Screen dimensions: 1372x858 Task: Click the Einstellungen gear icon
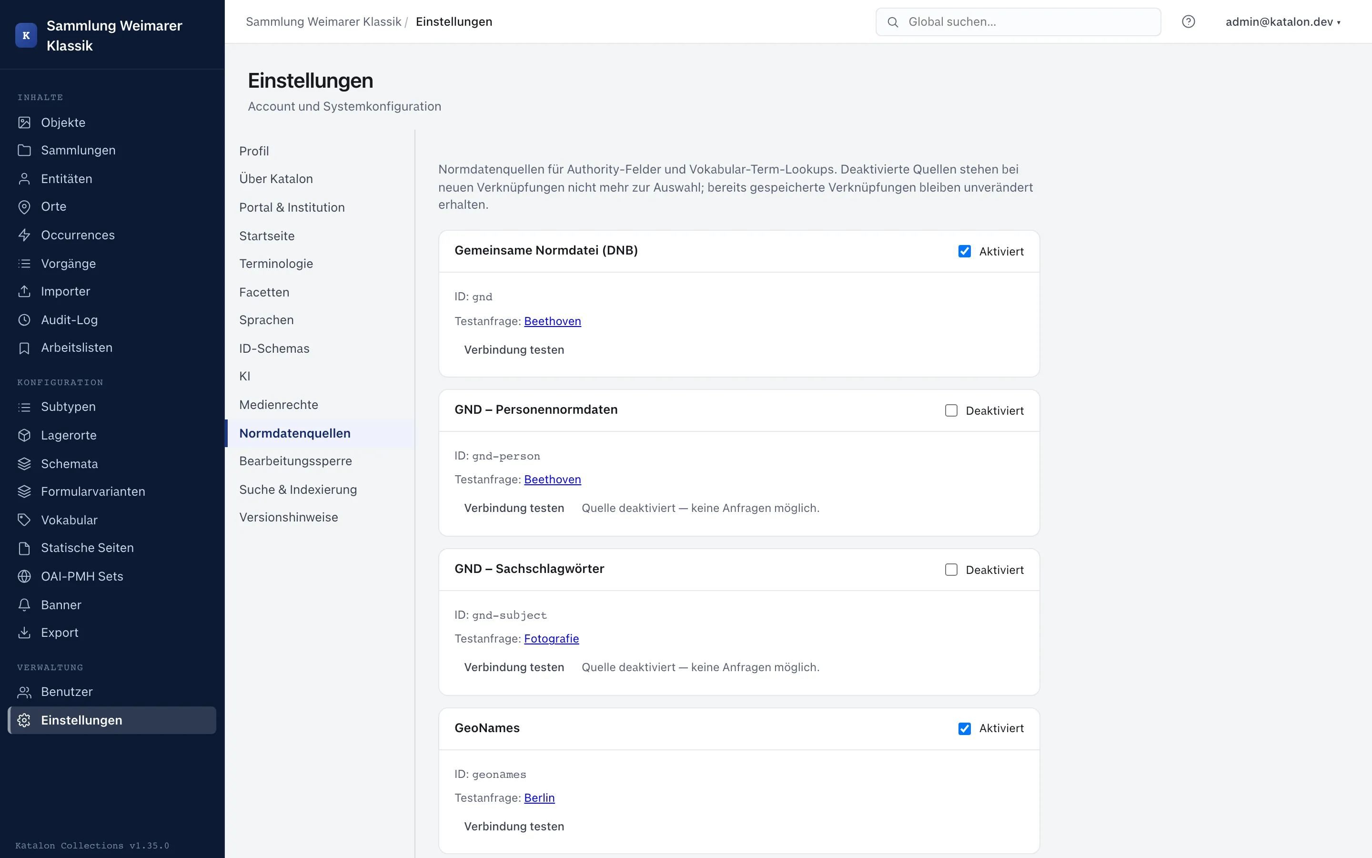(x=24, y=720)
